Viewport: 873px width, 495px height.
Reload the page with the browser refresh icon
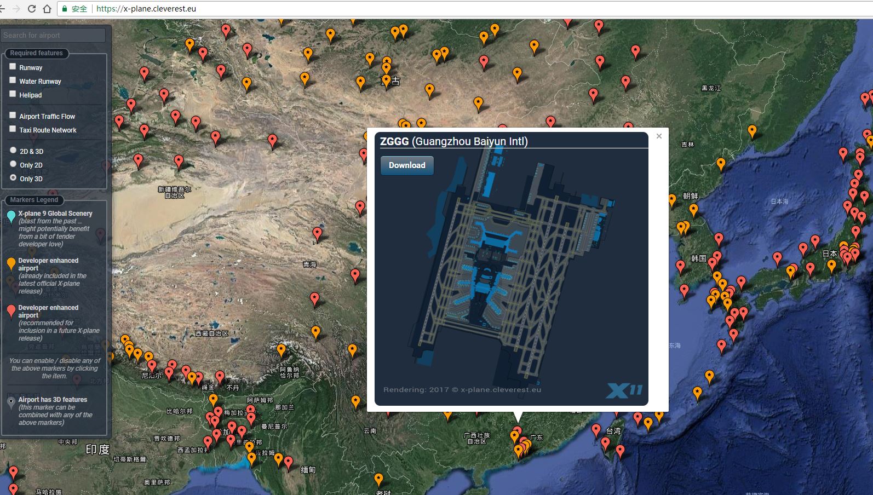pos(31,9)
